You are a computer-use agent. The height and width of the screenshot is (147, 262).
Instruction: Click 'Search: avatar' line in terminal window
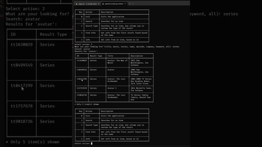[82, 49]
